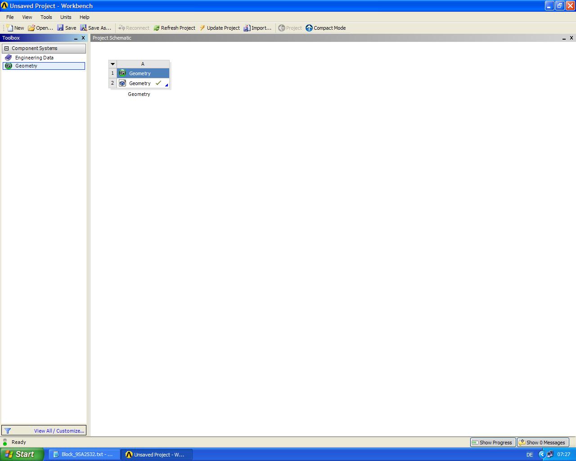Click the Save toolbar button
576x461 pixels.
pyautogui.click(x=67, y=28)
